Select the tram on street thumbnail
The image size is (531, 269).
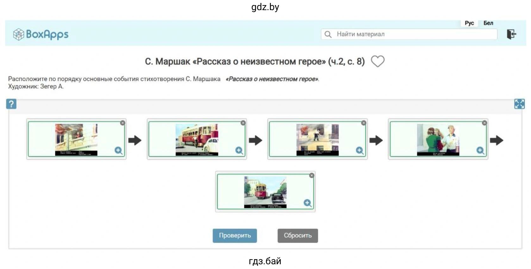pyautogui.click(x=265, y=192)
